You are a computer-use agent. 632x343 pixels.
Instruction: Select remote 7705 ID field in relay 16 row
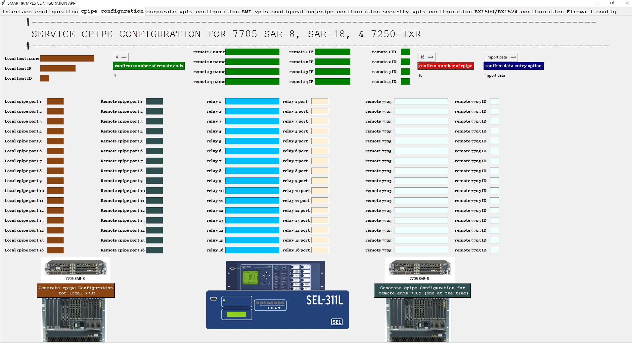tap(495, 250)
